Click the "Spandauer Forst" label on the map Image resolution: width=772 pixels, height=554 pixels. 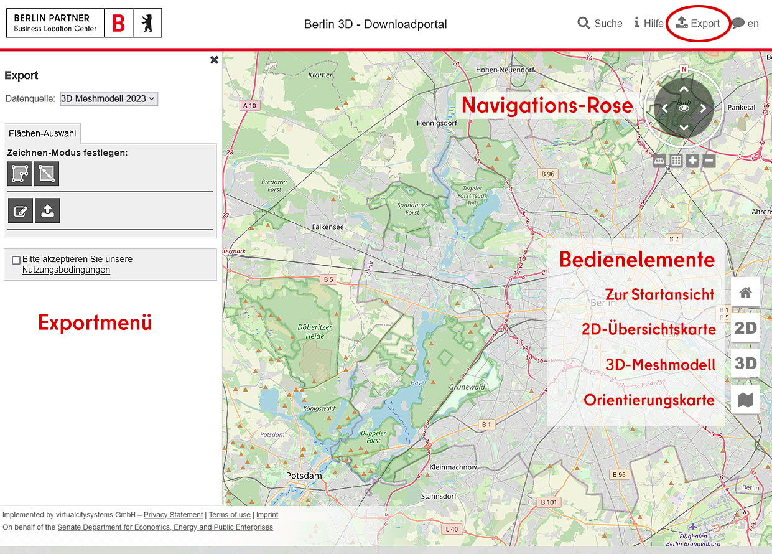click(412, 209)
